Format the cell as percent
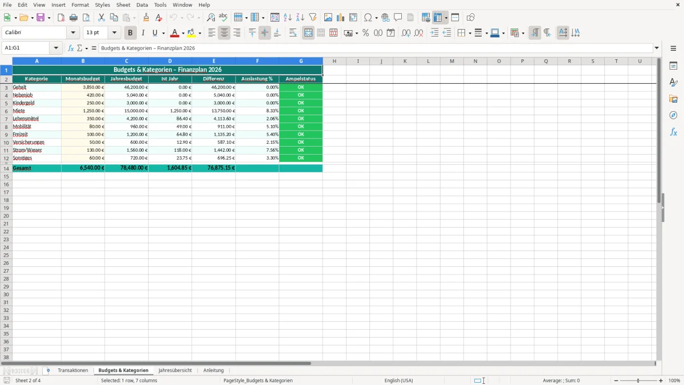 [365, 33]
